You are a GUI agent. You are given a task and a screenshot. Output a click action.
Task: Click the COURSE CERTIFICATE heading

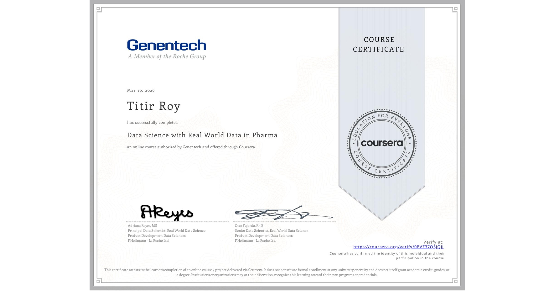pyautogui.click(x=379, y=44)
